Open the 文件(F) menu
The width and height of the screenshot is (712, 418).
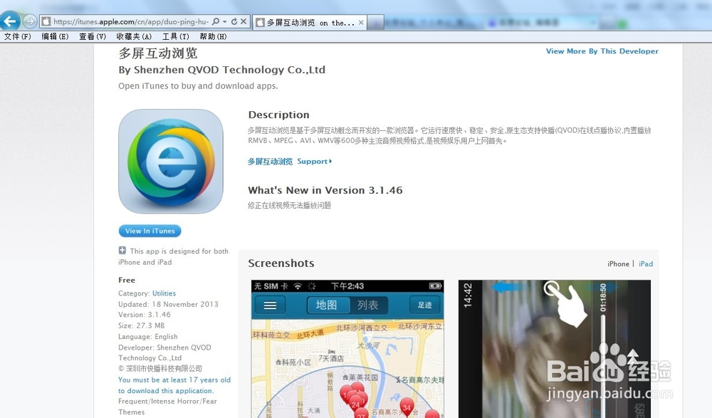18,36
